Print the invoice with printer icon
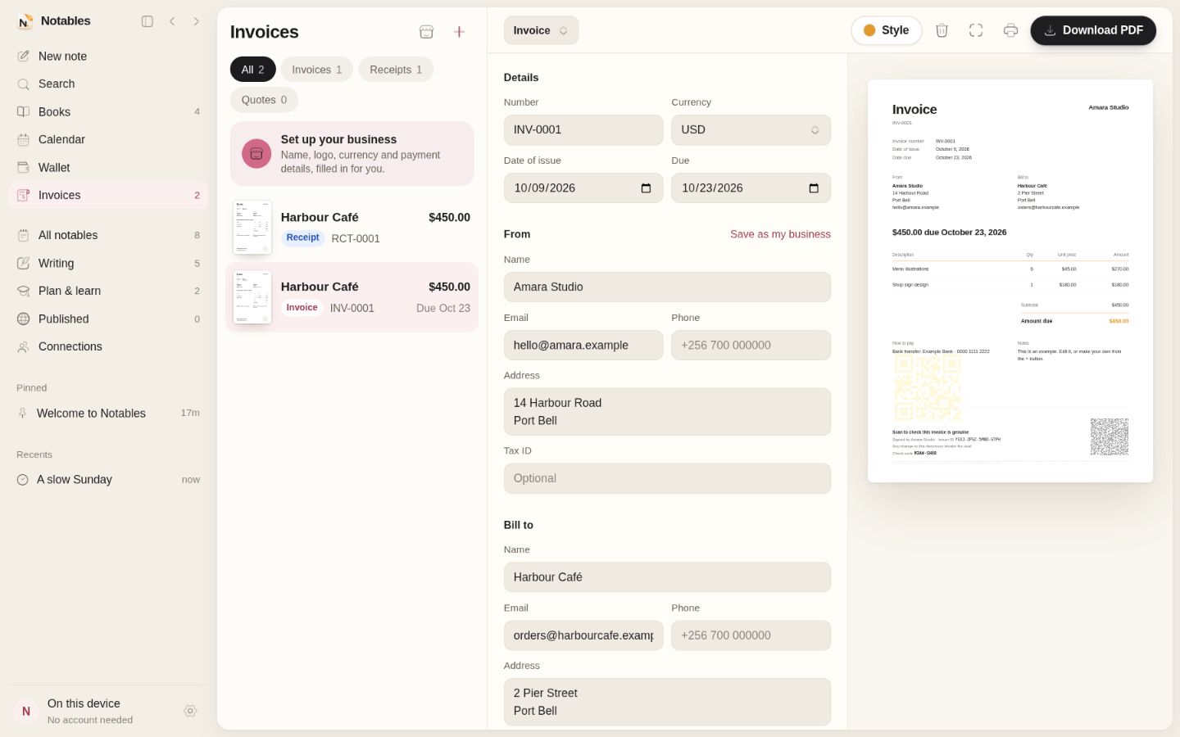The width and height of the screenshot is (1180, 737). [x=1010, y=30]
